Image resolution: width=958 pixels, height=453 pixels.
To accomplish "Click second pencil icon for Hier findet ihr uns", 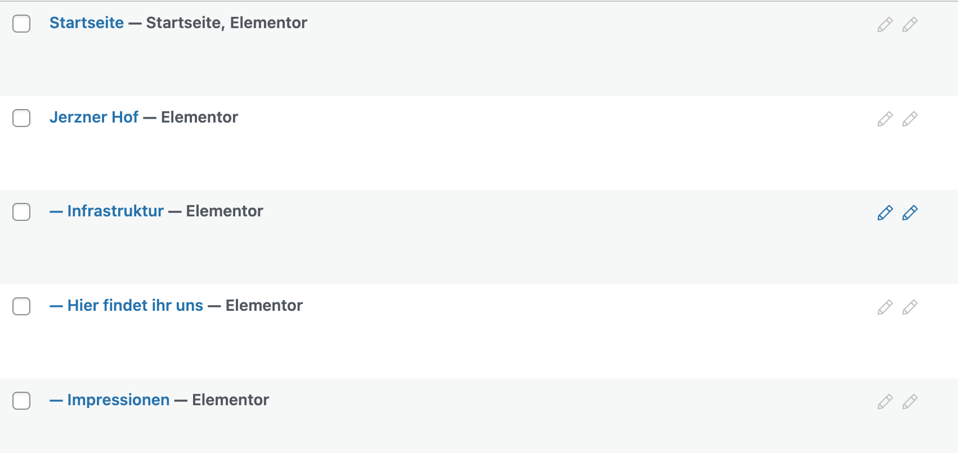I will tap(910, 307).
